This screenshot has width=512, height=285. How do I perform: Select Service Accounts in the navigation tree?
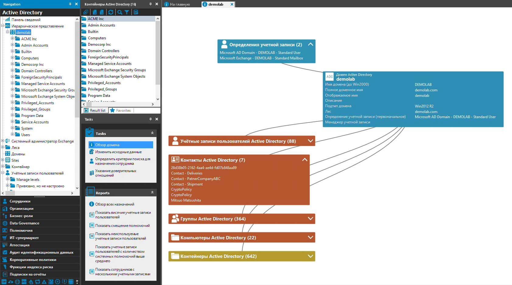35,122
